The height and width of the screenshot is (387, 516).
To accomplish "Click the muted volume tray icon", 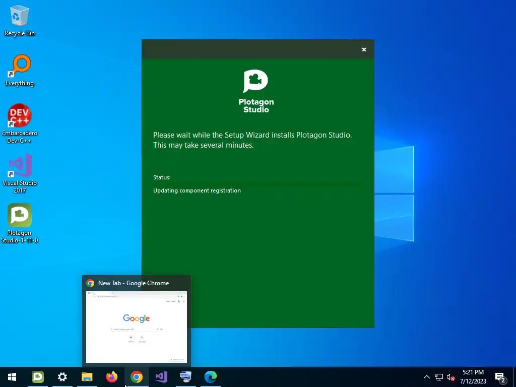I will [450, 377].
